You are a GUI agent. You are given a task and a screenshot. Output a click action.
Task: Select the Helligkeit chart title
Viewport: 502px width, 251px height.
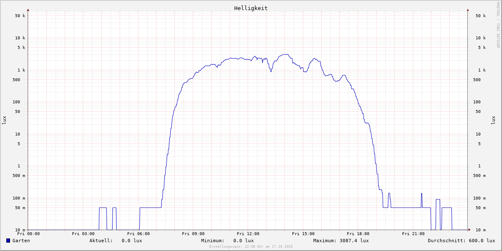[251, 8]
